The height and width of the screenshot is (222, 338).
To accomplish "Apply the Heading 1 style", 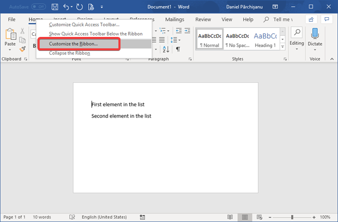I will coord(265,40).
